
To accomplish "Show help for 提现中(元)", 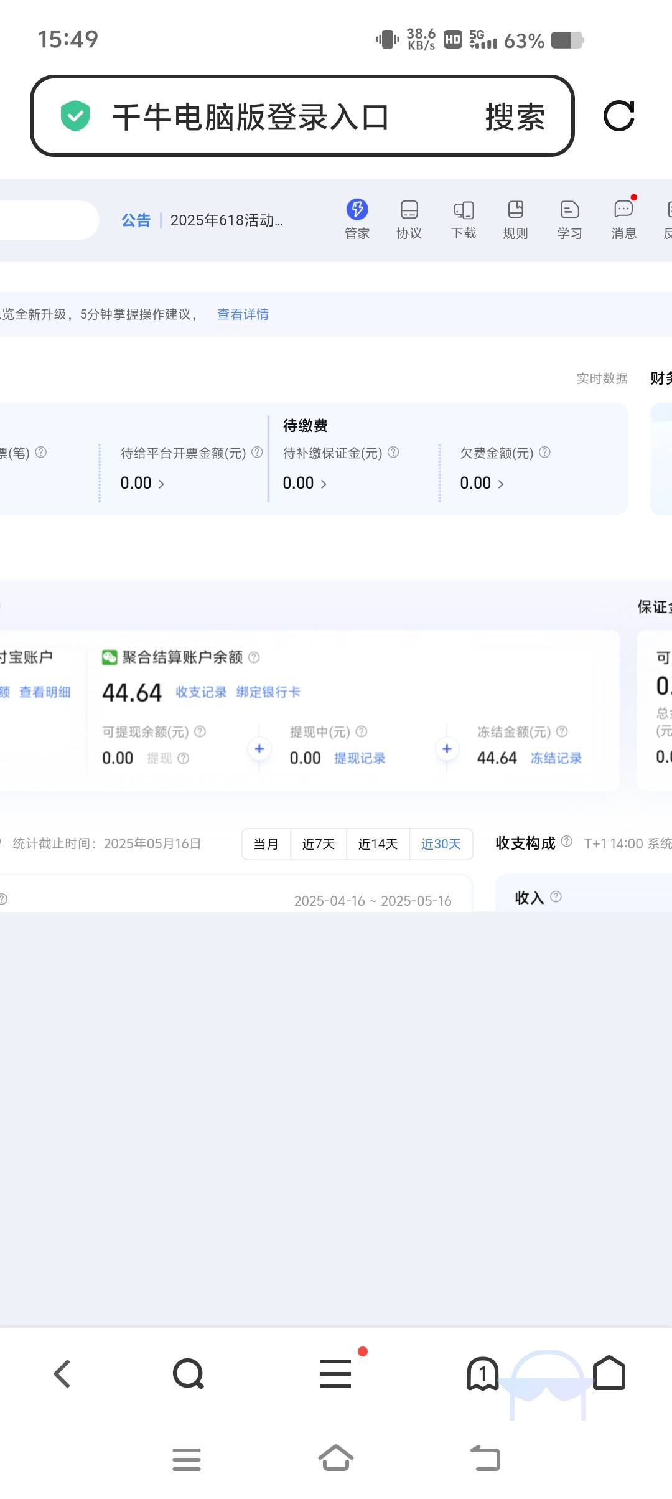I will pos(362,731).
